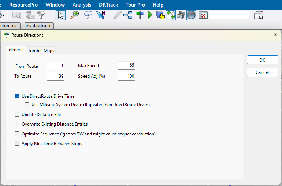This screenshot has height=186, width=282.
Task: Open the Window menu
Action: tap(55, 5)
